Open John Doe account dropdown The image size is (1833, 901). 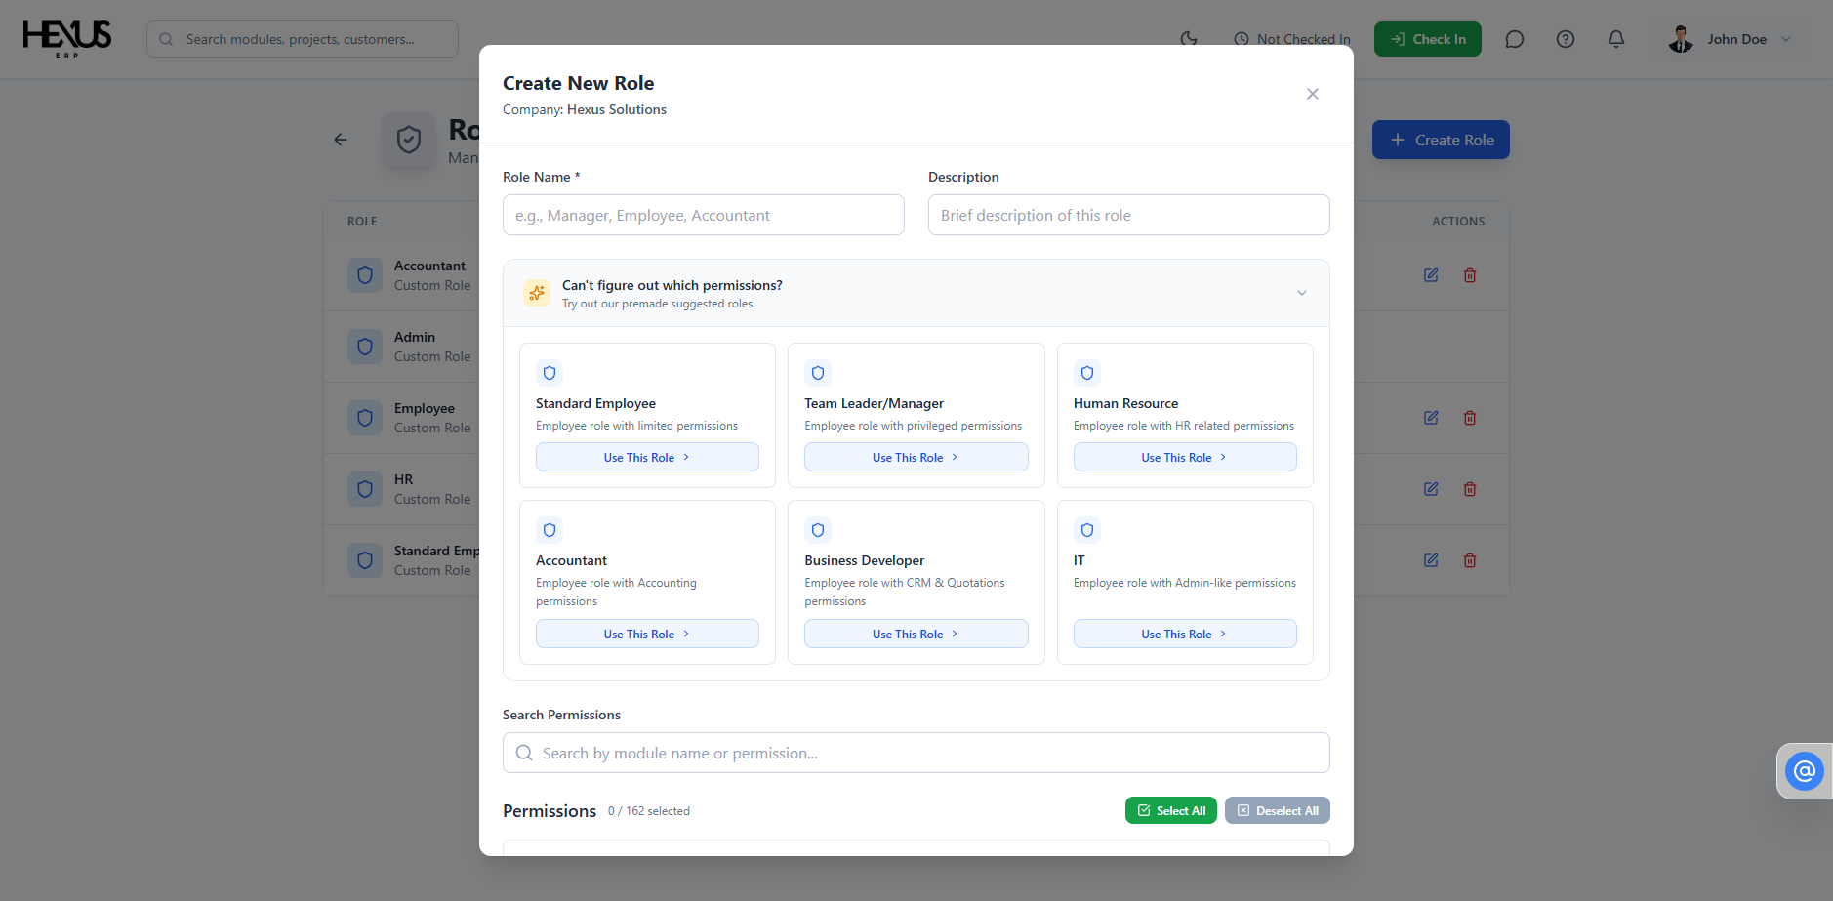[1731, 39]
